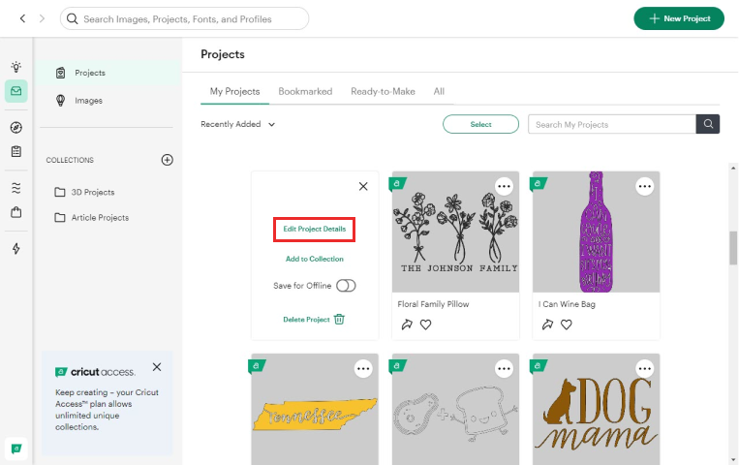
Task: Like the I Can Wine Bag project
Action: (567, 325)
